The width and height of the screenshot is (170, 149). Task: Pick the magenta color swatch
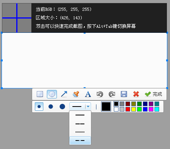pos(151,109)
